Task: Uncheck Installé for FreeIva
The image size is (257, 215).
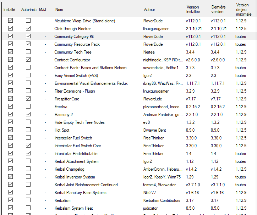Action: coord(11,106)
